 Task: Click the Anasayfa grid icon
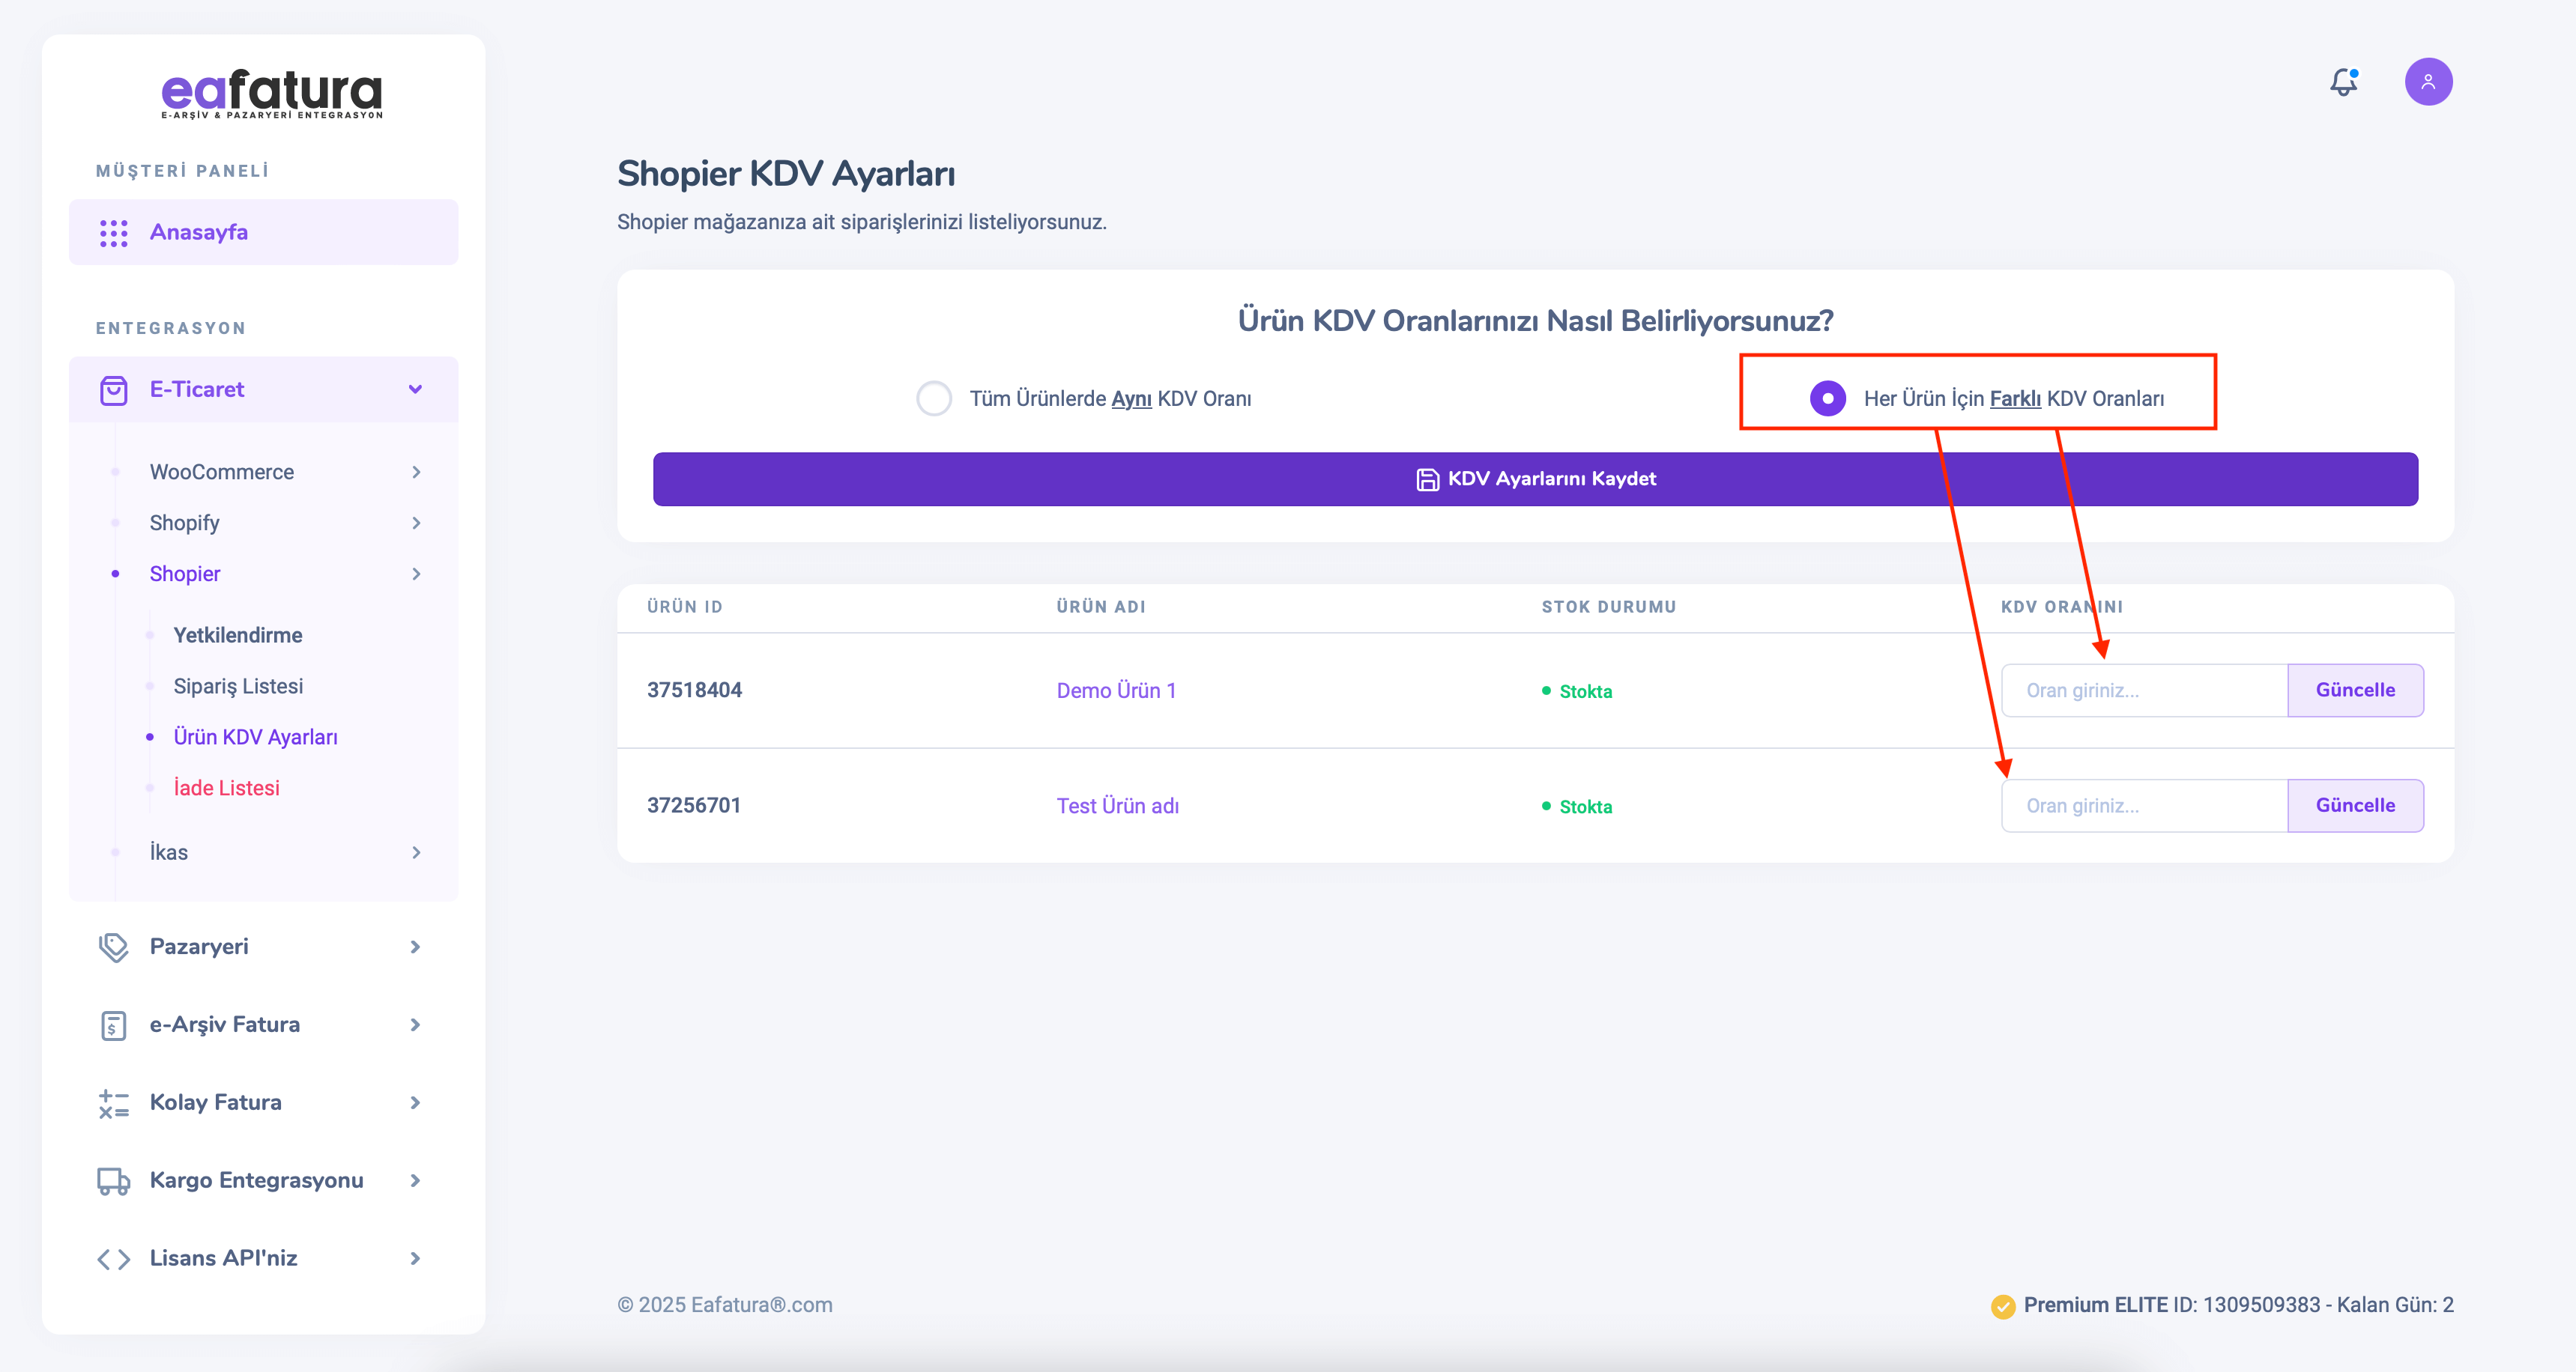[x=114, y=233]
